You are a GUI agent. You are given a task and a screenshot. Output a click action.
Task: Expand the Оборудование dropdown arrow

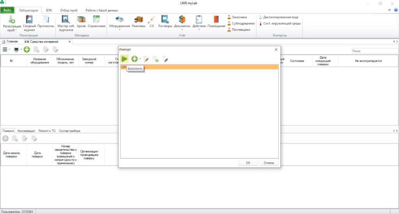pyautogui.click(x=119, y=30)
